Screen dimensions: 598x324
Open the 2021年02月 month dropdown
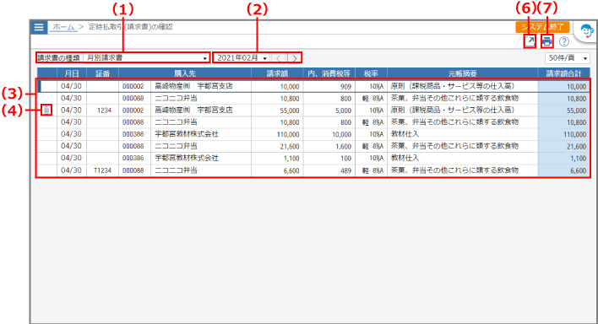tap(242, 58)
